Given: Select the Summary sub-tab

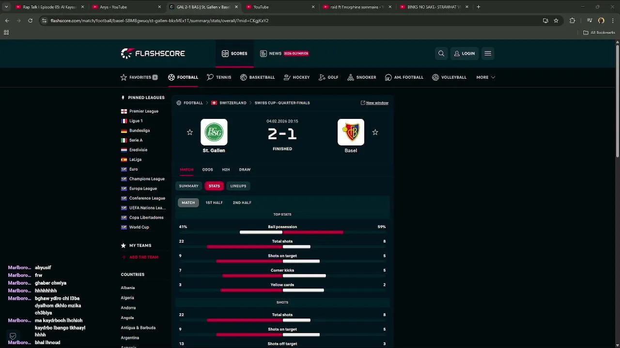Looking at the screenshot, I should click(188, 186).
